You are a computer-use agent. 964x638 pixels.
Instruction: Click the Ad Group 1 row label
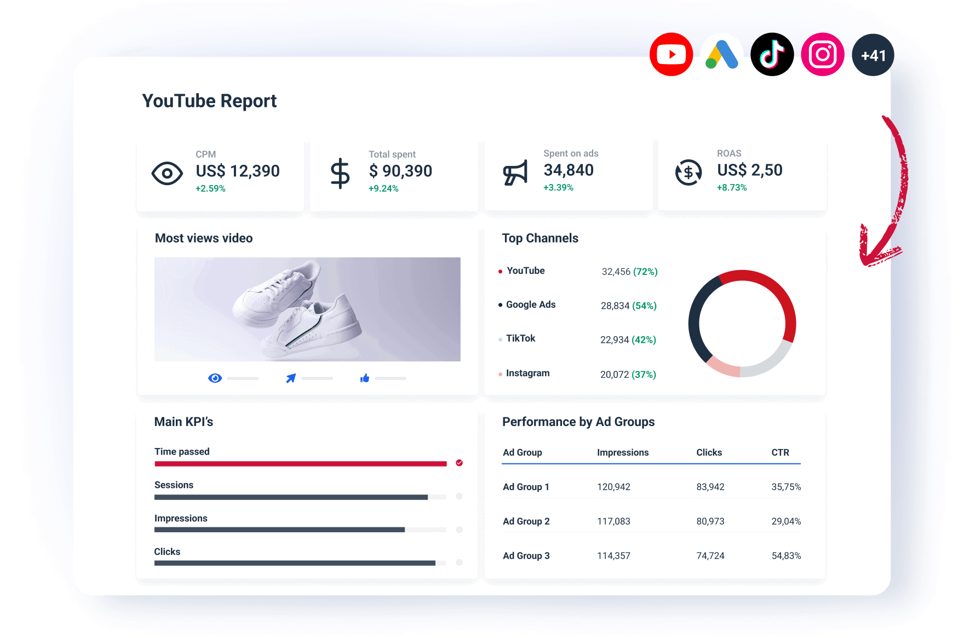[526, 487]
